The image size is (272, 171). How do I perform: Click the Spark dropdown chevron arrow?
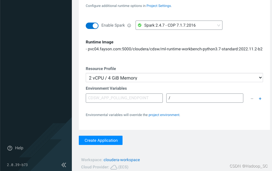219,25
